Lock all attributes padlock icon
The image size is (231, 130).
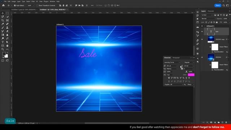(x=217, y=22)
